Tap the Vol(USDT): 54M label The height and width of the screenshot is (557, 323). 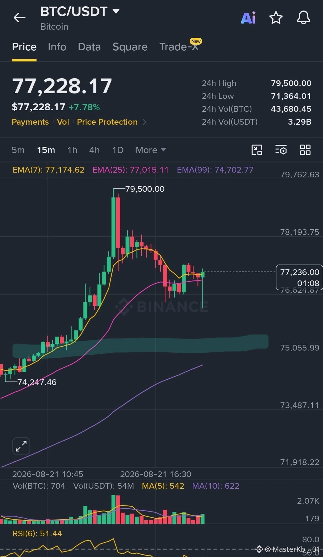click(x=104, y=486)
